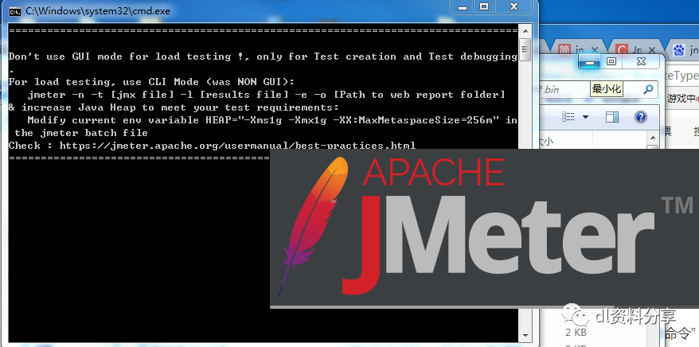Click the Explorer search box showing bin
Screen dimensions: 699x347
tap(599, 89)
